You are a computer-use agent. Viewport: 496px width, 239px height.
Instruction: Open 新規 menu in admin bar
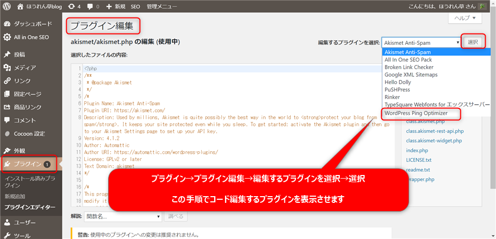pos(120,6)
